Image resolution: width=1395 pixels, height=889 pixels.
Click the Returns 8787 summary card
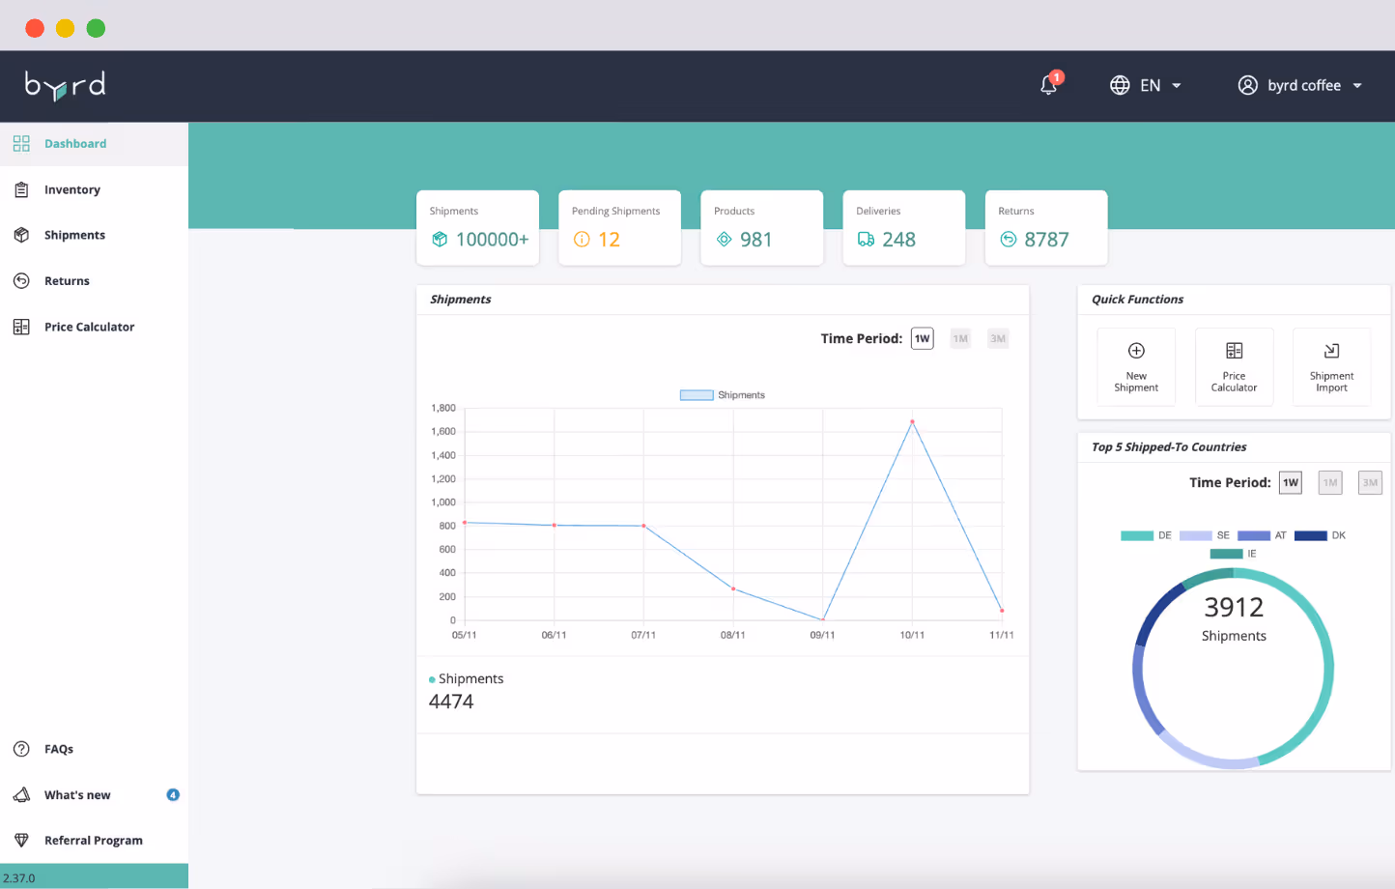(1045, 227)
